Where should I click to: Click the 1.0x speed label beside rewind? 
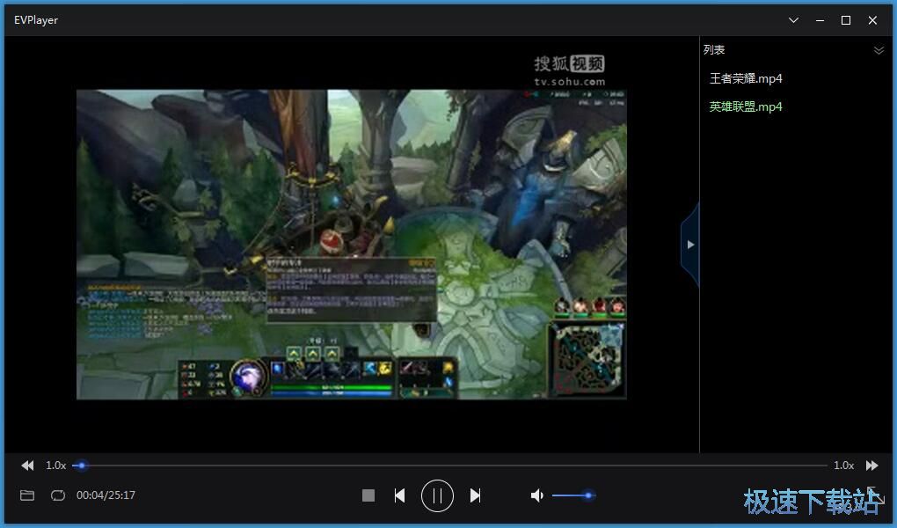tap(56, 466)
